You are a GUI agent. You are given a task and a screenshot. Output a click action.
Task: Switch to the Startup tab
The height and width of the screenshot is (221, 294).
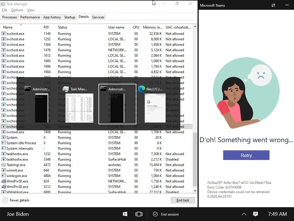(69, 17)
